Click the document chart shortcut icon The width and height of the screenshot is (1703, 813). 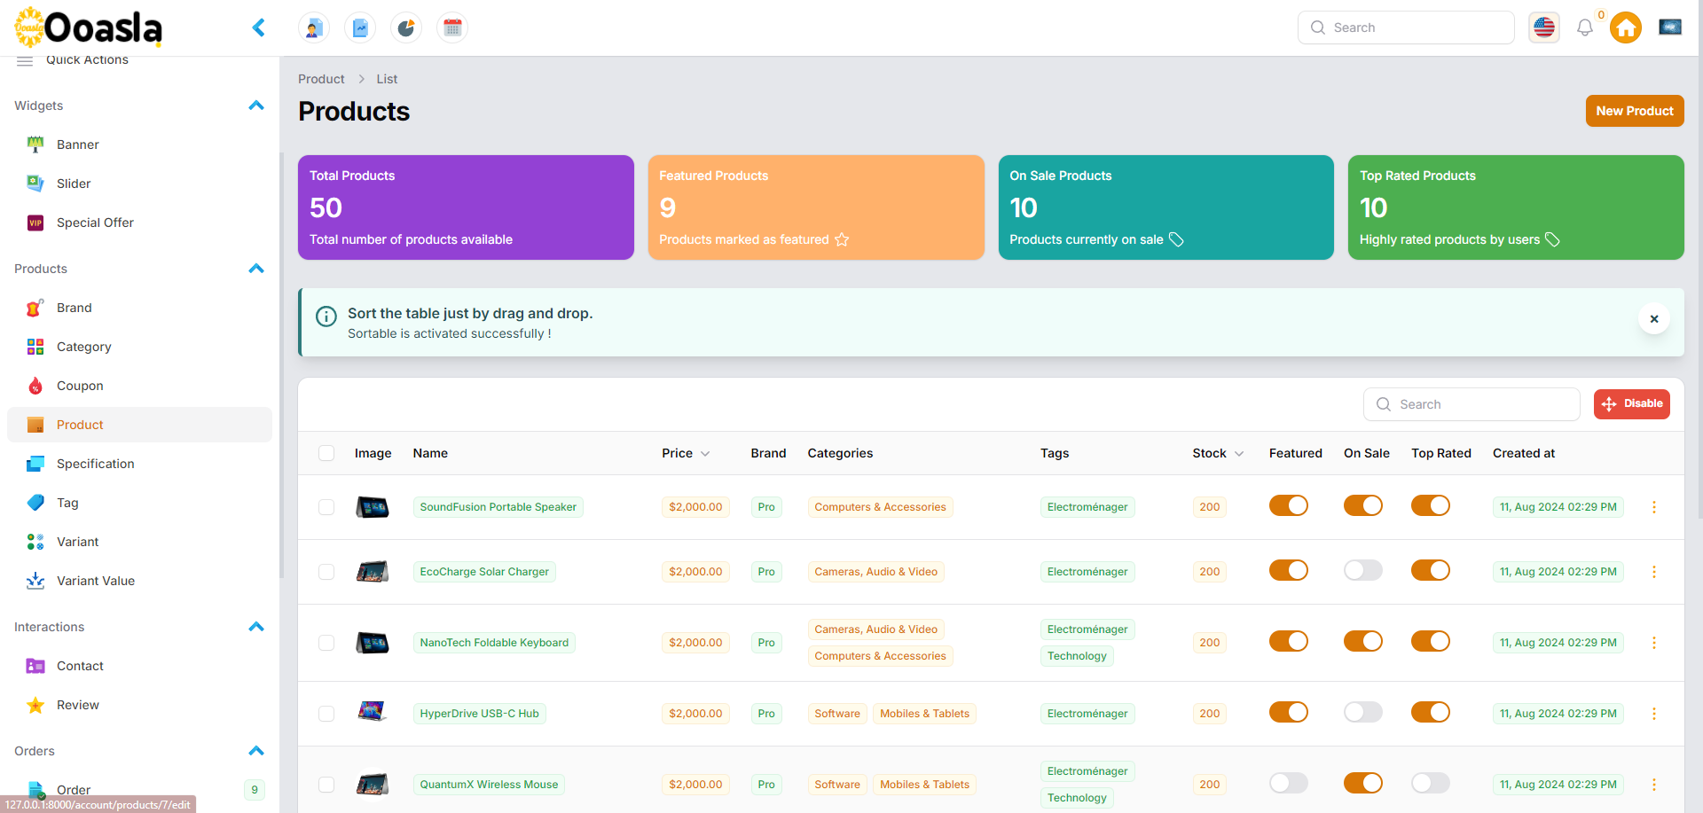[360, 27]
